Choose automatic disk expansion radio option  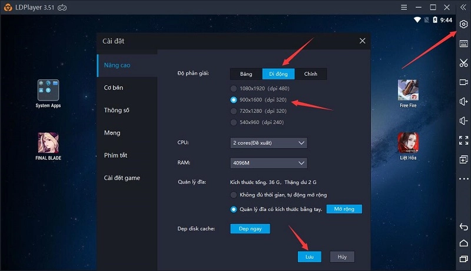[x=278, y=195]
